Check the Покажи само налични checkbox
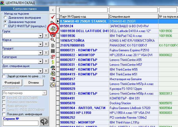Image resolution: width=178 pixels, height=127 pixels. [x=4, y=102]
